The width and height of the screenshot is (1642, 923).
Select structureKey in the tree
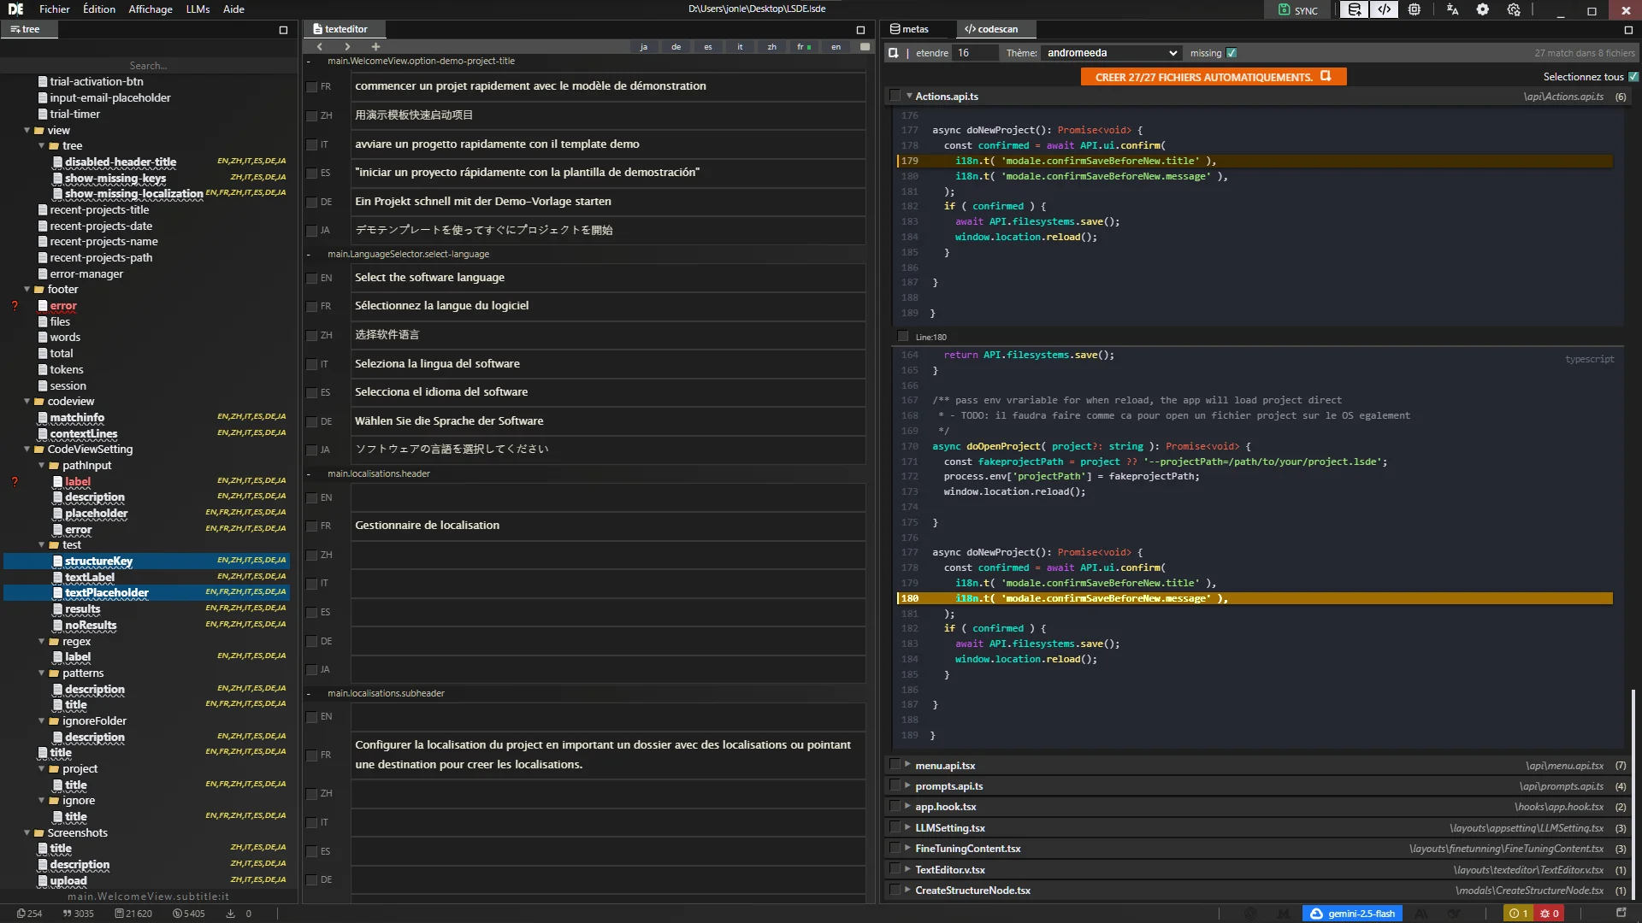point(98,561)
